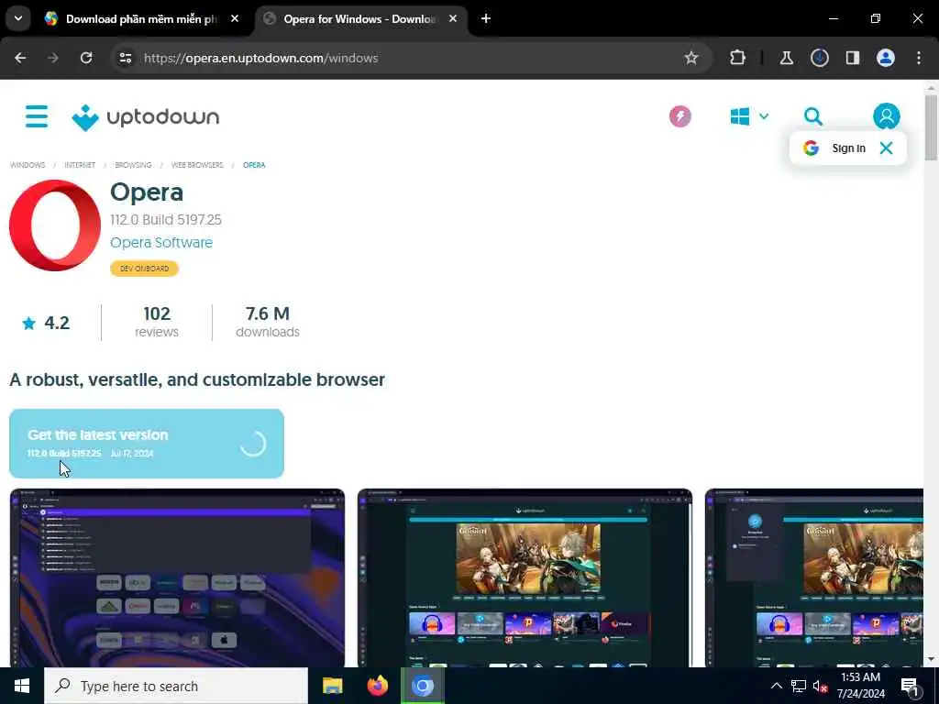
Task: Open the Uptodown hamburger menu
Action: pos(37,116)
